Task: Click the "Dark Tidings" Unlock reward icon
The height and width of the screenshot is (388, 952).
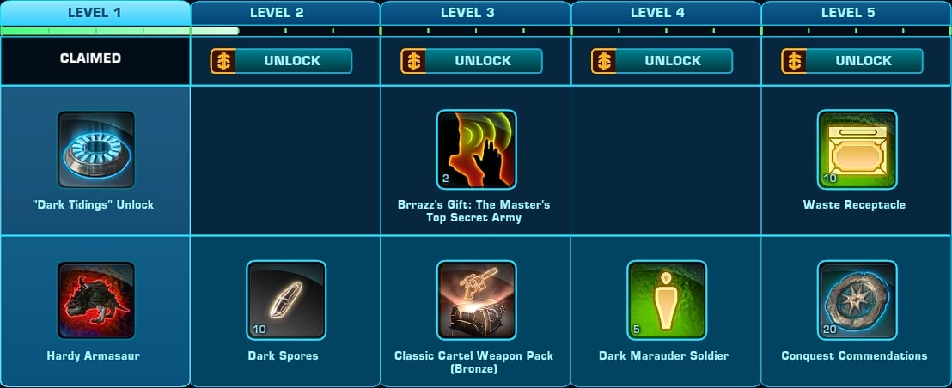Action: [95, 149]
